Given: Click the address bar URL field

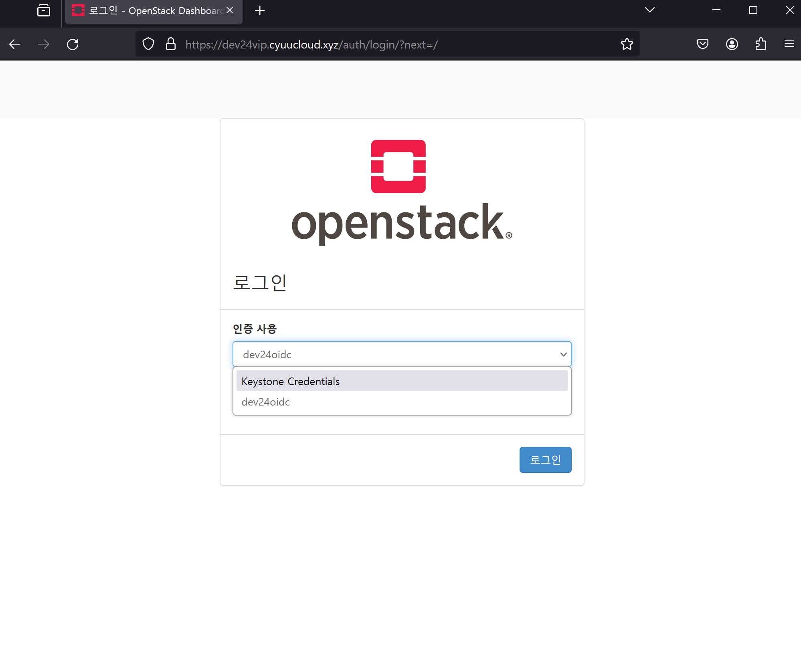Looking at the screenshot, I should (361, 44).
